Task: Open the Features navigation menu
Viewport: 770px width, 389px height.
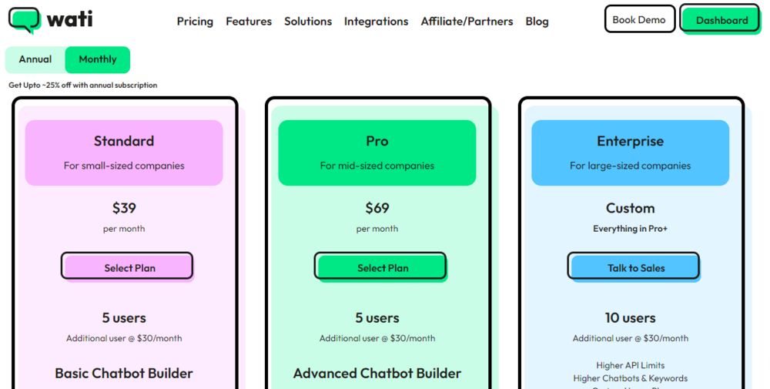Action: pos(249,22)
